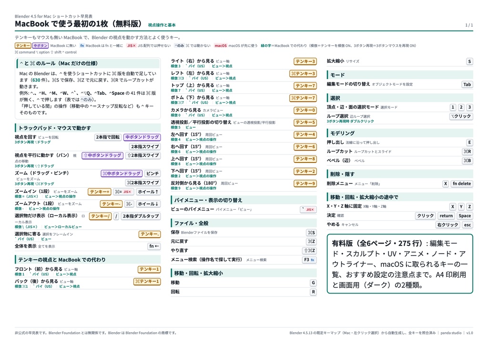488x345 pixels.
Task: Click the "ホイール↑" keycap
Action: point(148,192)
